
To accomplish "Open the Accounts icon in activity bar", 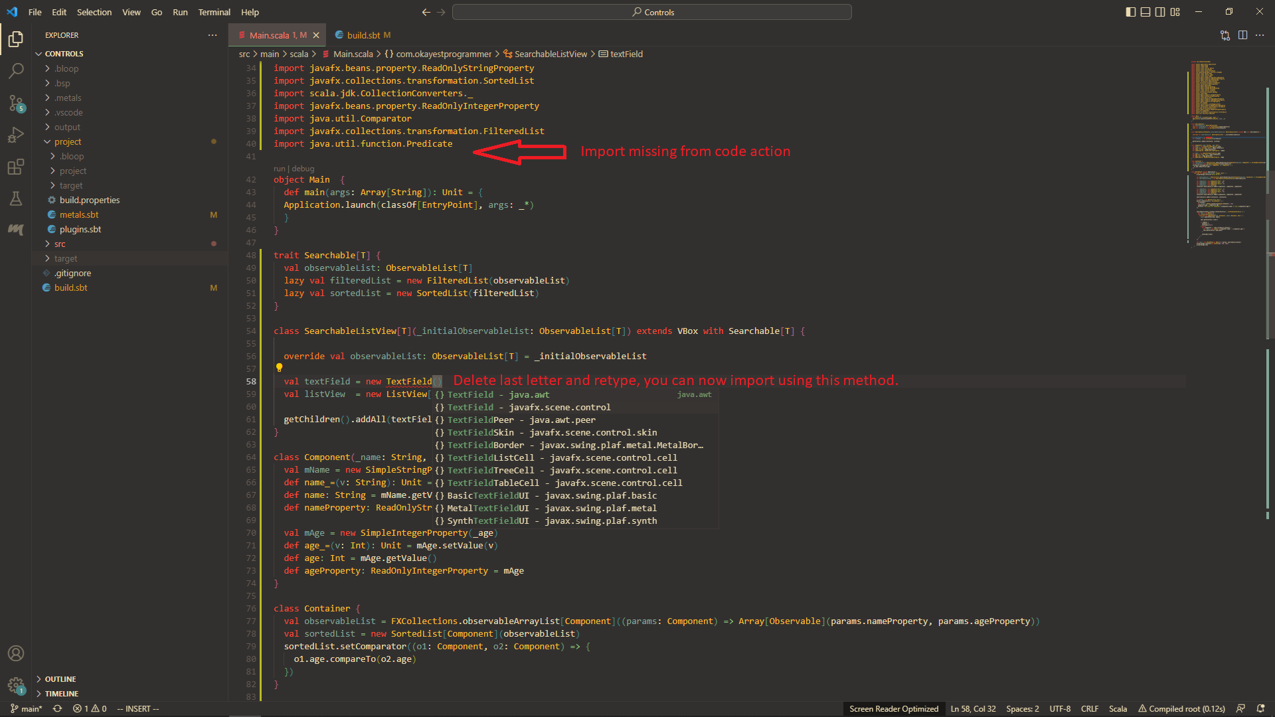I will (16, 653).
